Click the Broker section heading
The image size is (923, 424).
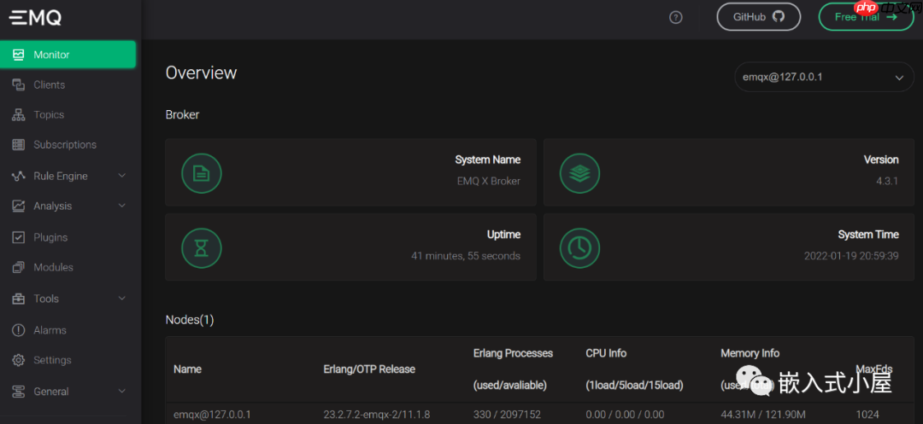point(183,115)
